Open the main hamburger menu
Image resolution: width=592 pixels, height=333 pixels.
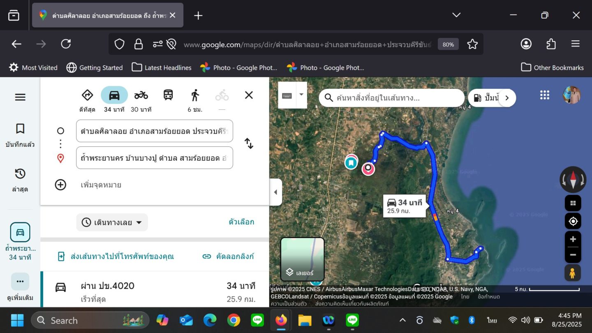[x=20, y=97]
